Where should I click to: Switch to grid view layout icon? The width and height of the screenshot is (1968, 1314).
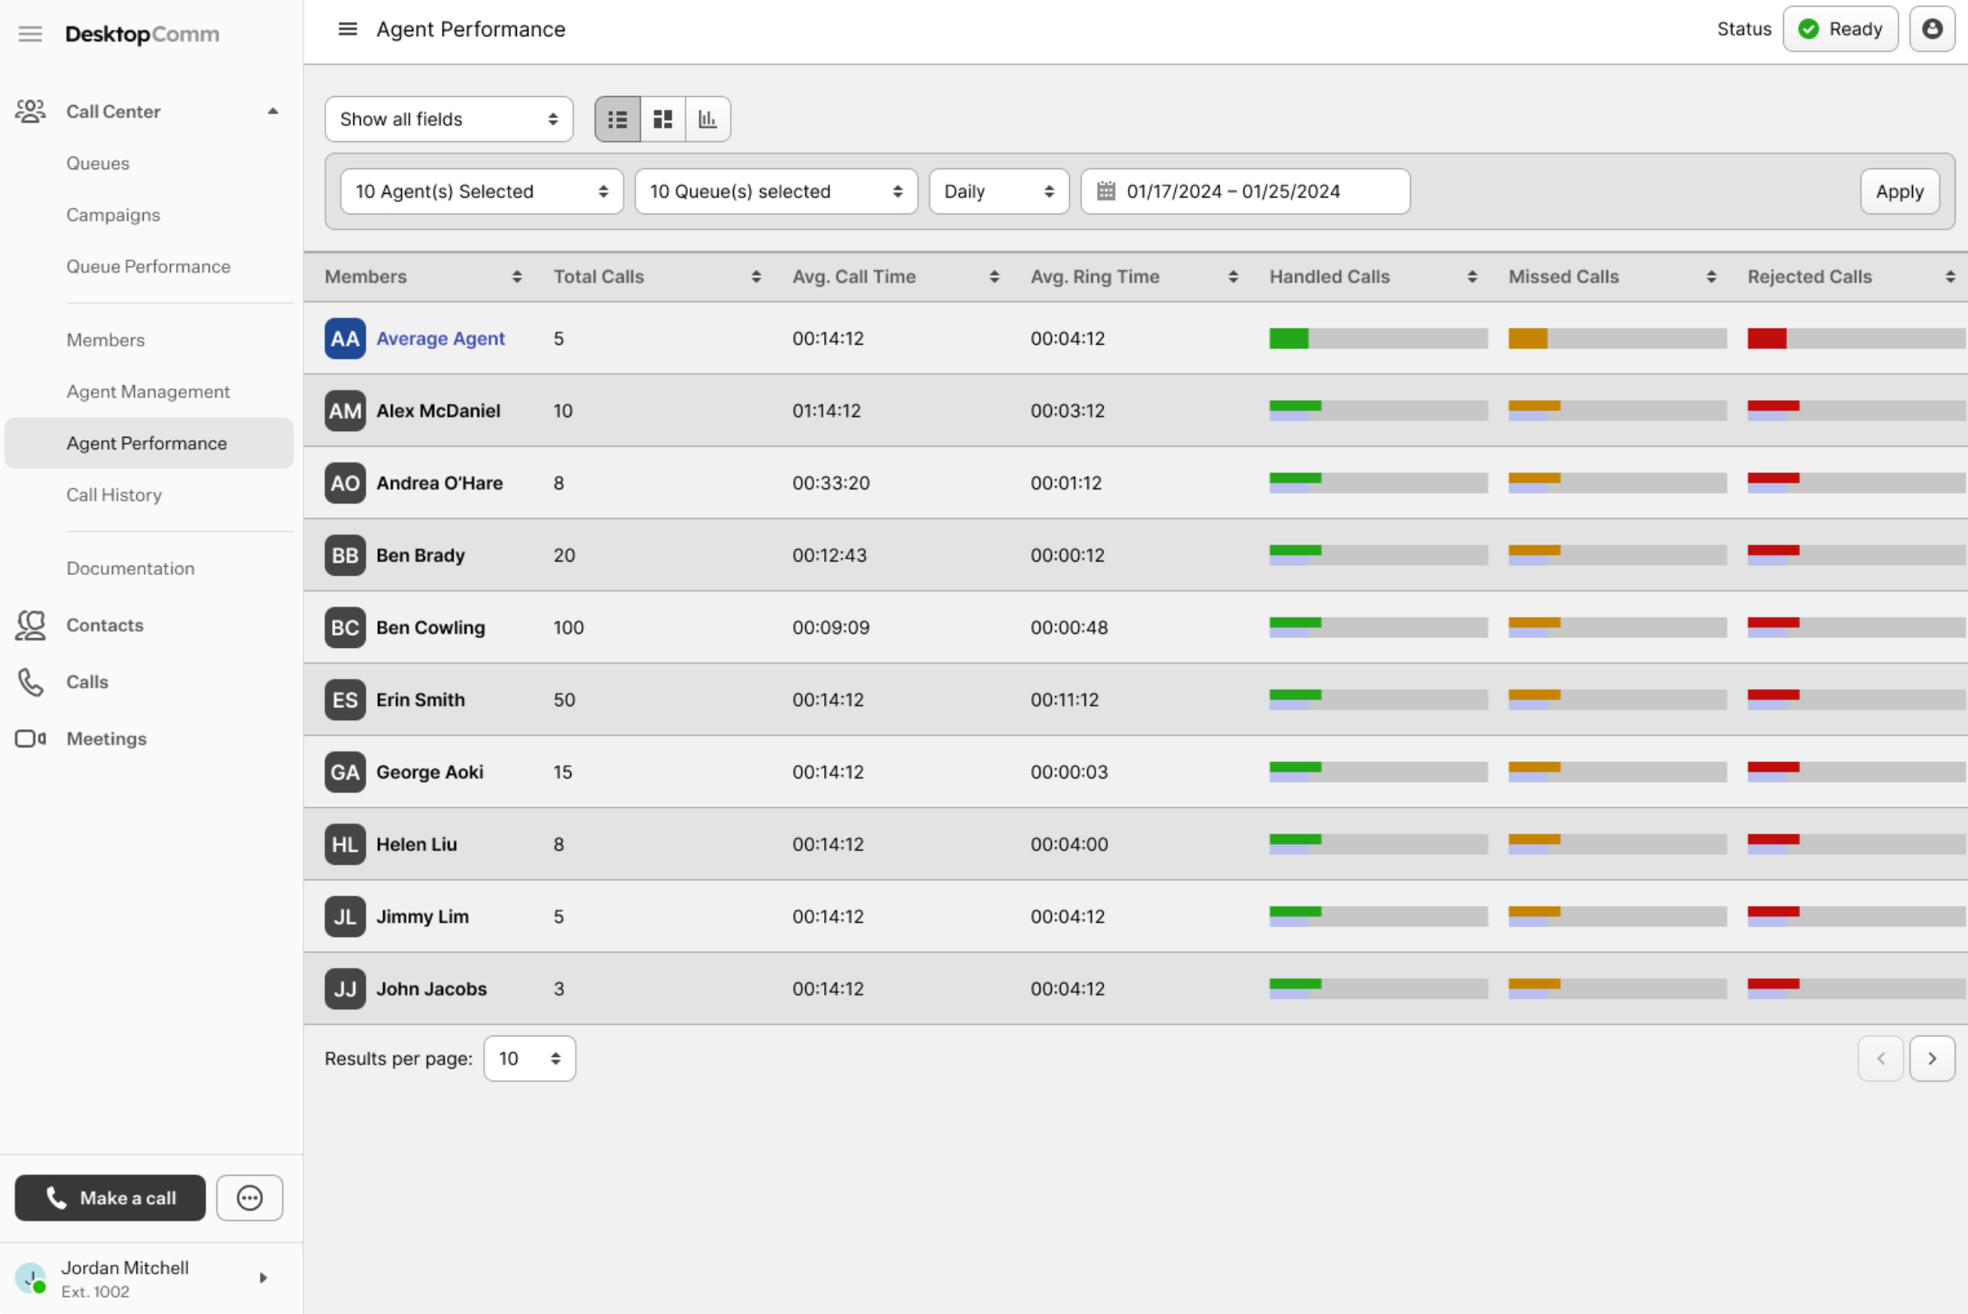pyautogui.click(x=662, y=119)
